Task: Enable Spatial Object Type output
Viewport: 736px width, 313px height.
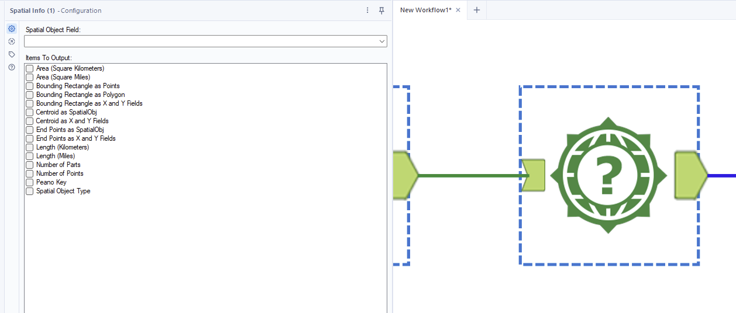Action: pyautogui.click(x=30, y=191)
